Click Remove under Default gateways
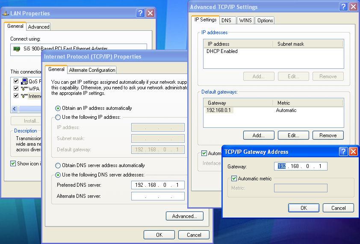 328,135
